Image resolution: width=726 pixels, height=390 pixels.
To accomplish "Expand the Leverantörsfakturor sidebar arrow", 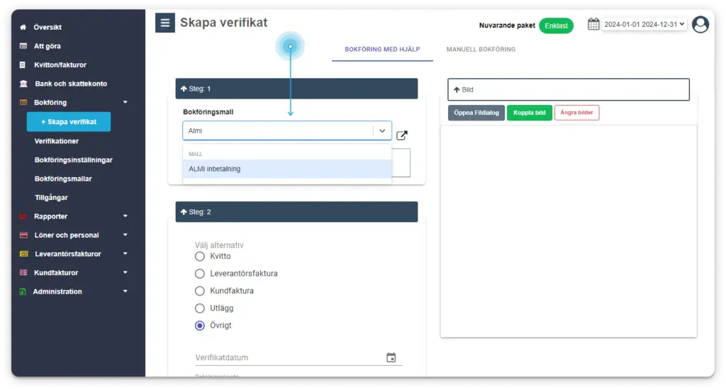I will 125,254.
